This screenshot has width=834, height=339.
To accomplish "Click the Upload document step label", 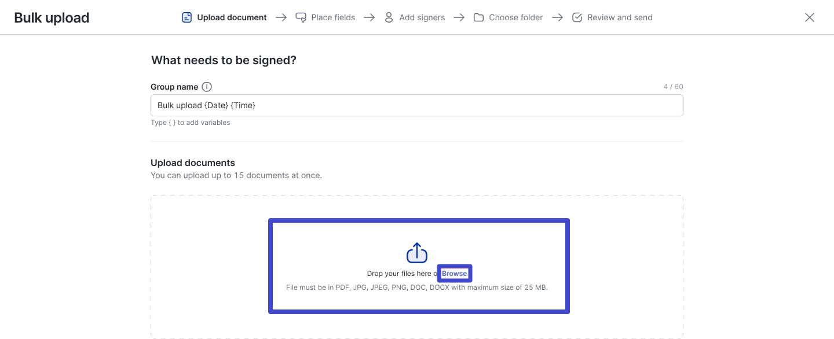I will click(232, 17).
